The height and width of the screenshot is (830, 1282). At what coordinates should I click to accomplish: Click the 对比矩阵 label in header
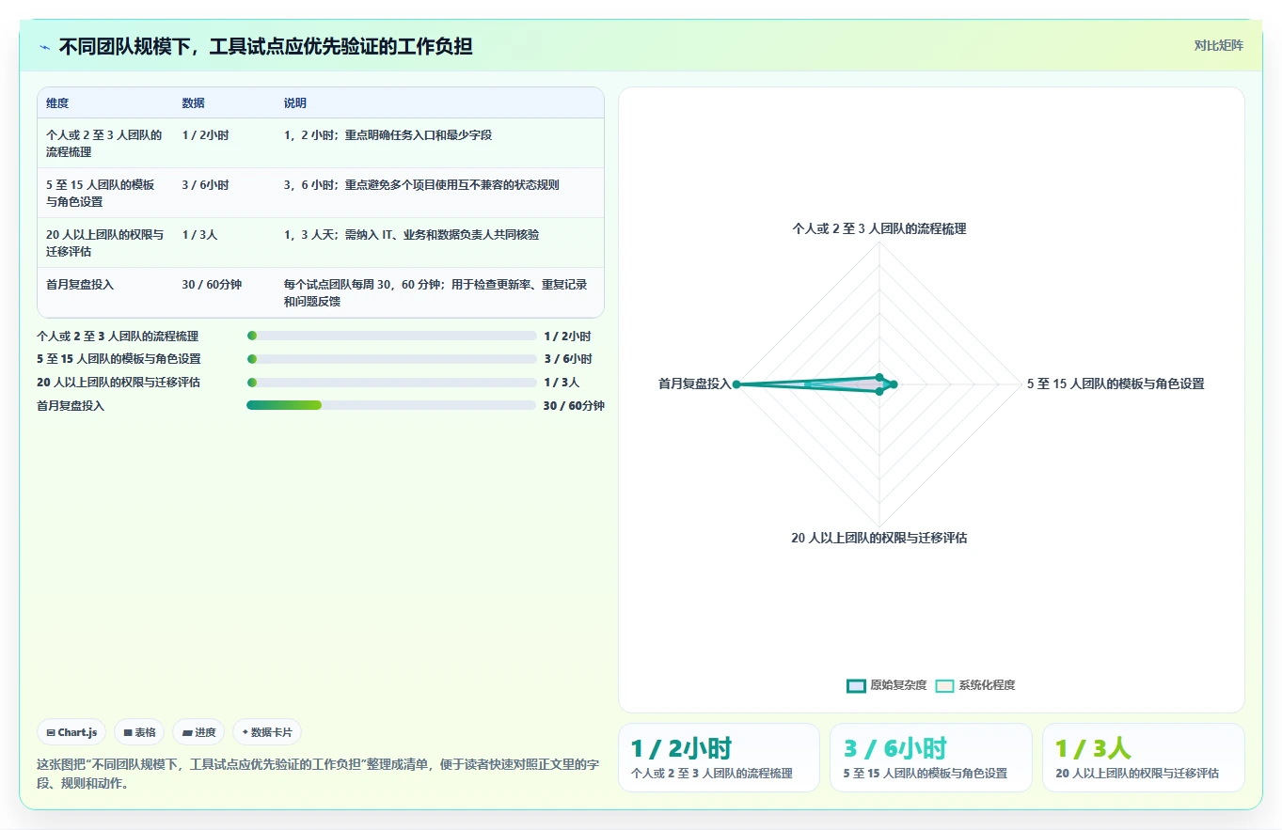tap(1218, 45)
